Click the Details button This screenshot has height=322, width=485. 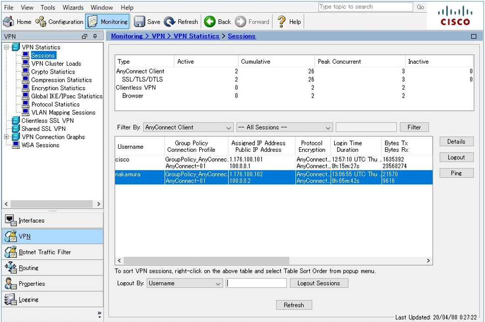coord(456,141)
